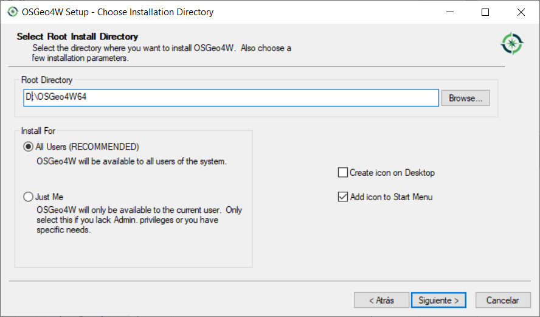Click the OSGeo4W title bar app icon
This screenshot has width=540, height=317.
point(12,12)
